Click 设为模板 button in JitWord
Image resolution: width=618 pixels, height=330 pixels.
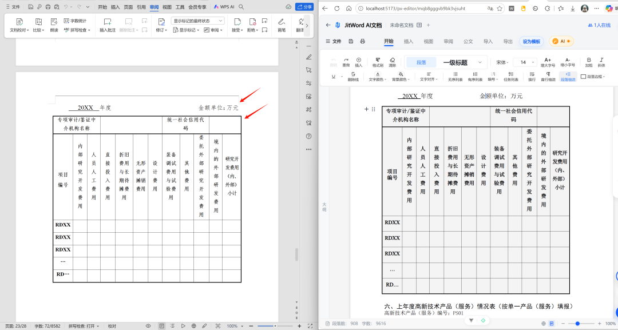coord(531,41)
